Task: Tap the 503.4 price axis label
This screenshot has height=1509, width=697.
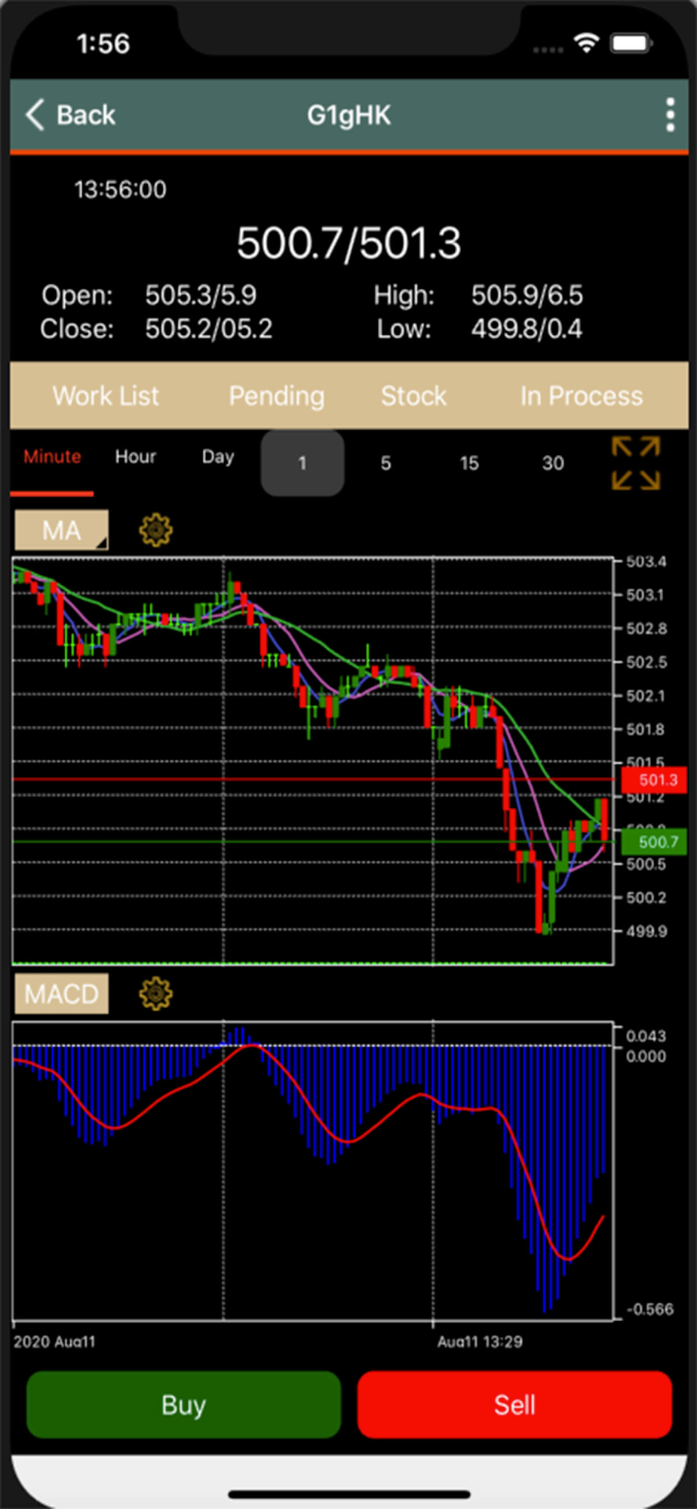Action: click(646, 561)
